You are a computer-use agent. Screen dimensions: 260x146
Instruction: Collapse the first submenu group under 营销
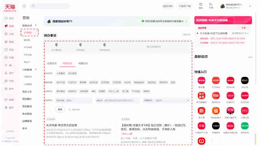pos(36,25)
